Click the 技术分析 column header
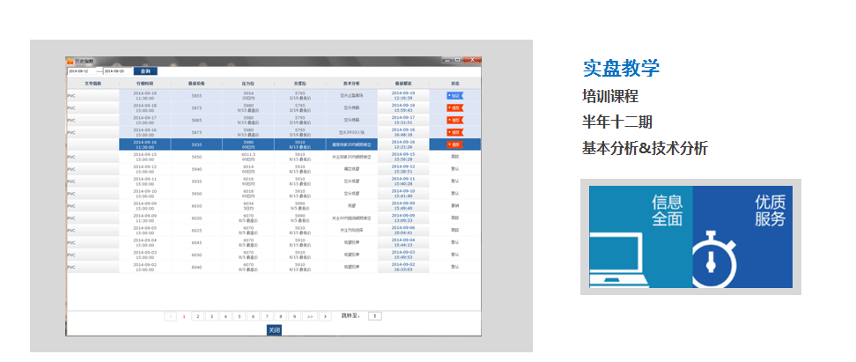 [x=351, y=84]
